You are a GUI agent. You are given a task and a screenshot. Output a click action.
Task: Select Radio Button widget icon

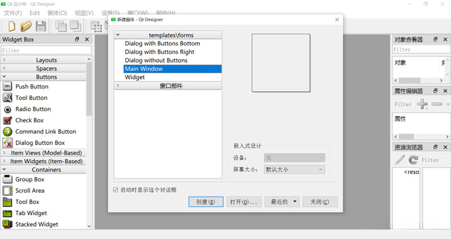point(7,109)
